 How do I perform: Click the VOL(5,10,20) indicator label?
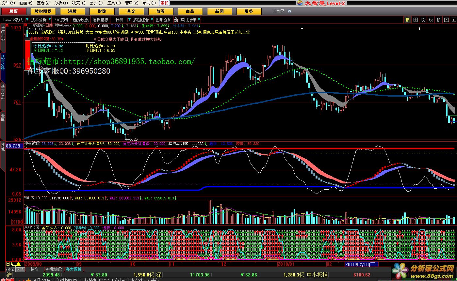point(36,198)
